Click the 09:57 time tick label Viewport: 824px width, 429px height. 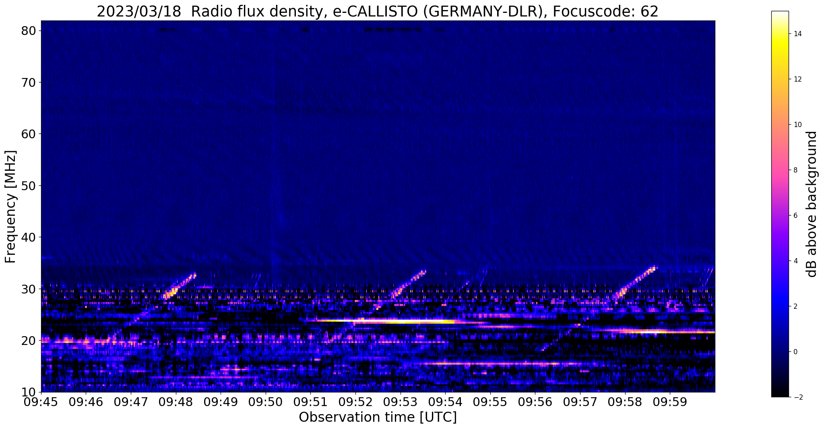tap(580, 402)
